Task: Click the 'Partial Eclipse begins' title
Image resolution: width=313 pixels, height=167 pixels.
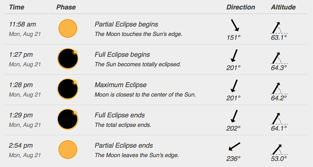Action: [x=126, y=24]
